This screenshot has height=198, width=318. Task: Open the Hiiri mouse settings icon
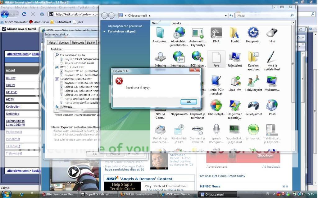click(x=272, y=35)
